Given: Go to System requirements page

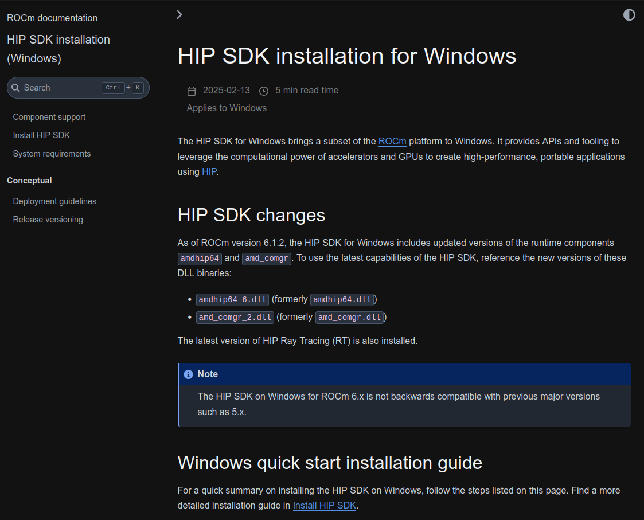Looking at the screenshot, I should coord(52,154).
